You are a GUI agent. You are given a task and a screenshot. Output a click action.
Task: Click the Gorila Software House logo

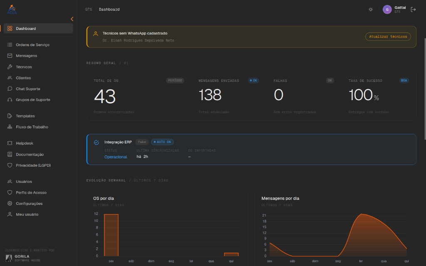[x=9, y=258]
